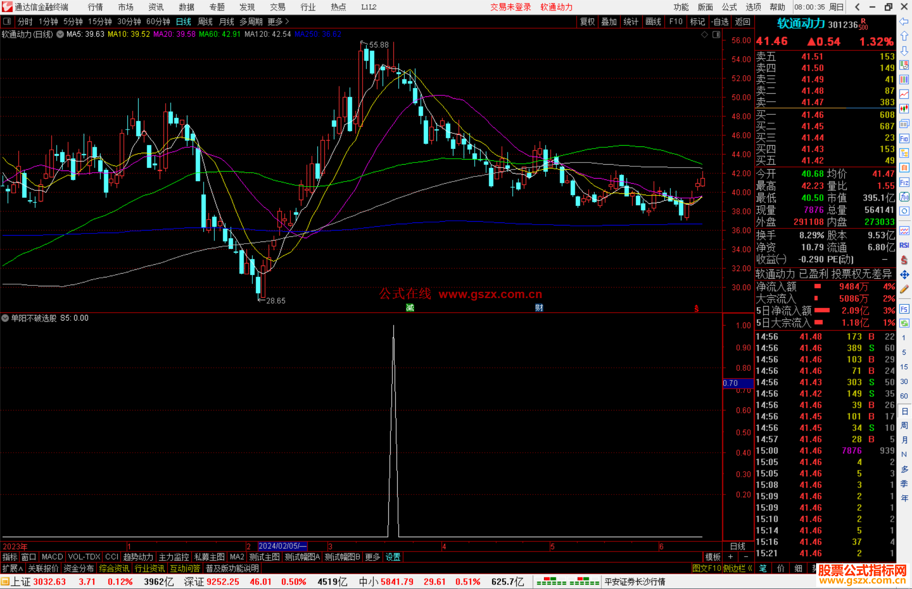The width and height of the screenshot is (912, 589).
Task: Toggle the 单阳不破选股 indicator circle button
Action: 5,318
